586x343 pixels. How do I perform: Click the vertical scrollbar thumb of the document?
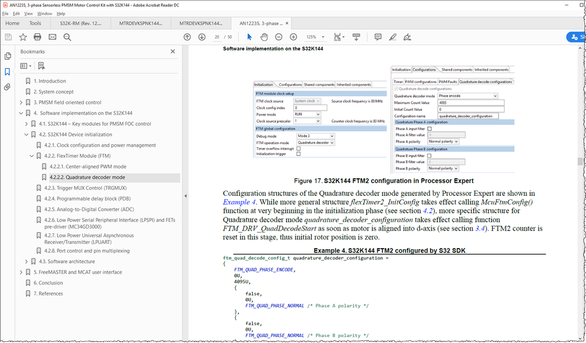[580, 161]
